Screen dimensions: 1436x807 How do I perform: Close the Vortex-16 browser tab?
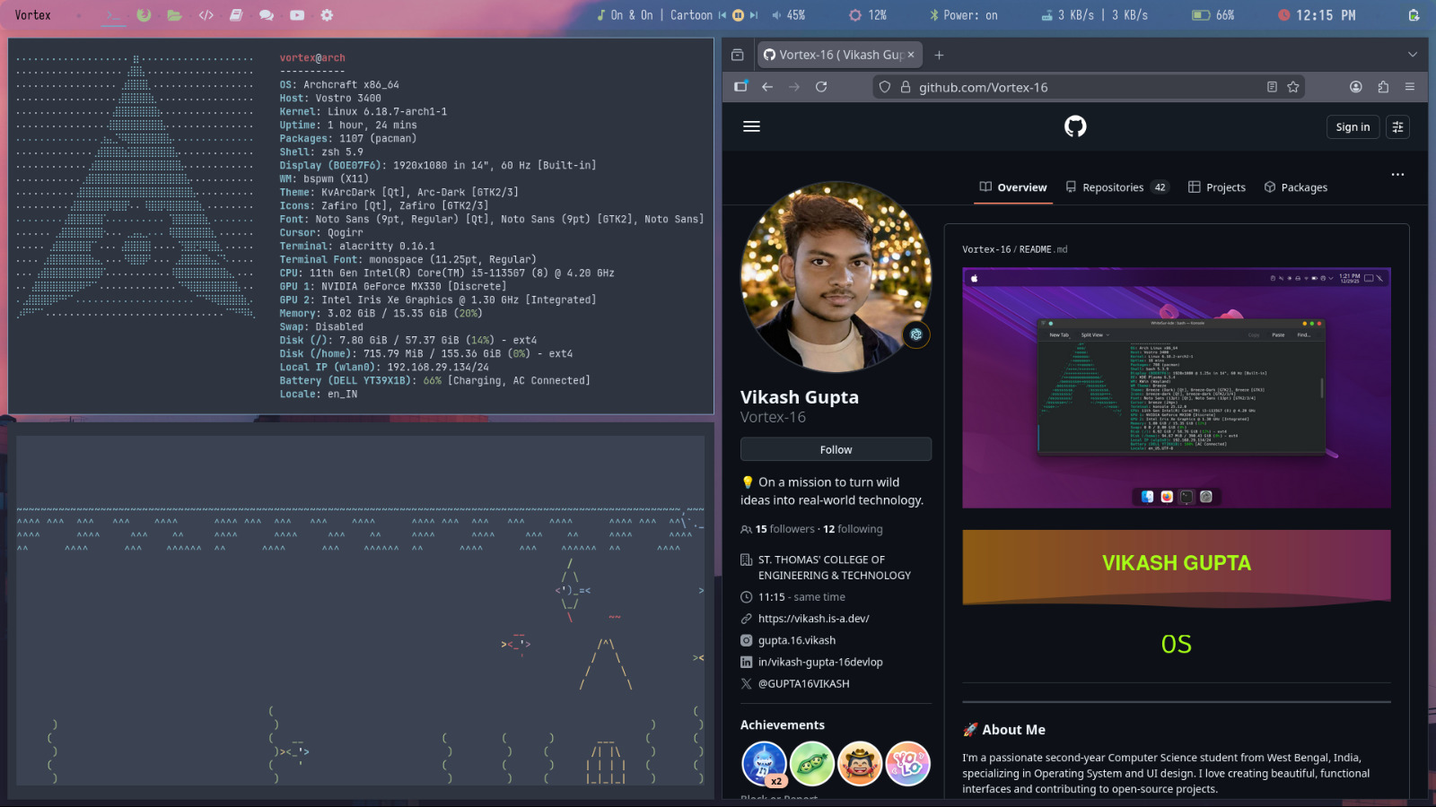tap(911, 55)
